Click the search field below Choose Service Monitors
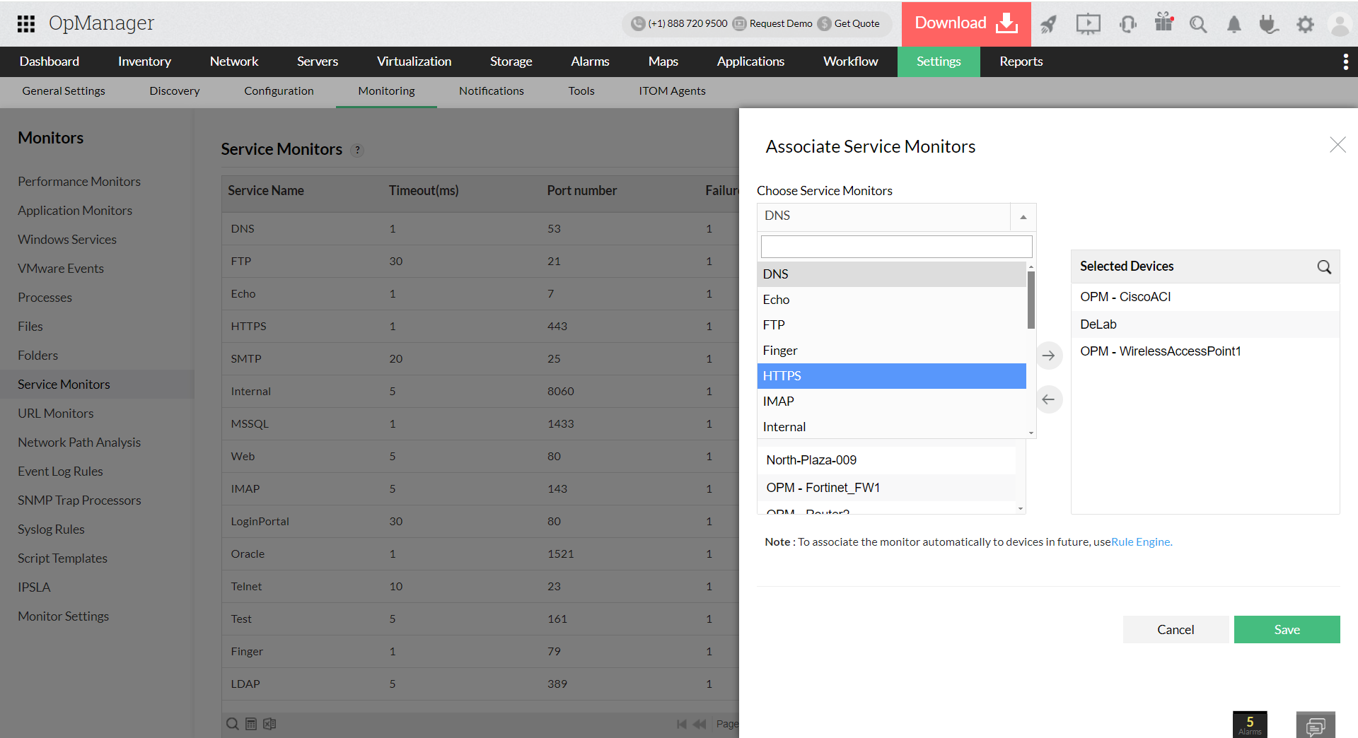The width and height of the screenshot is (1358, 738). [x=895, y=246]
